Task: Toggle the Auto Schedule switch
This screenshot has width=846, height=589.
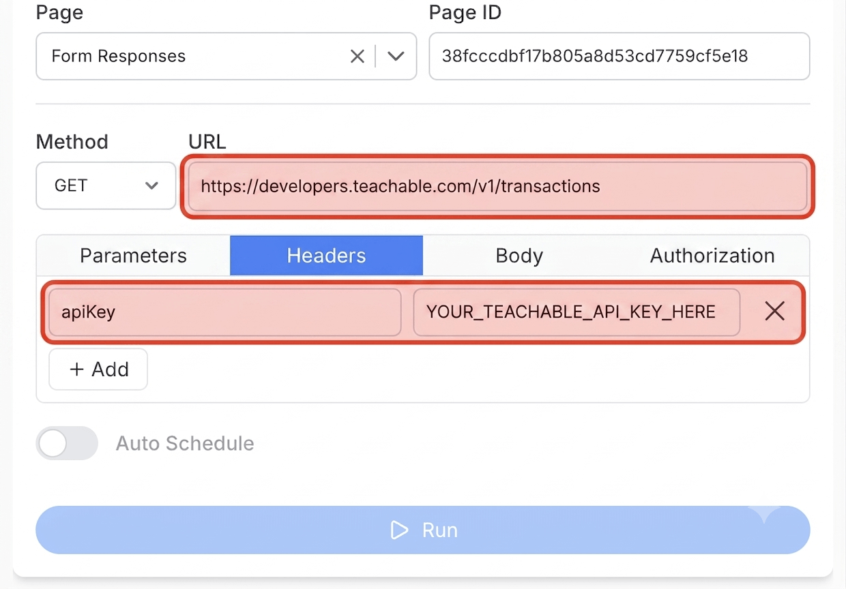Action: pyautogui.click(x=67, y=443)
